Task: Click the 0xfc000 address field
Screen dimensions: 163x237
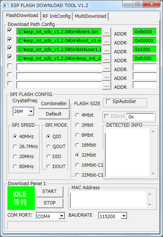Action: point(144,59)
